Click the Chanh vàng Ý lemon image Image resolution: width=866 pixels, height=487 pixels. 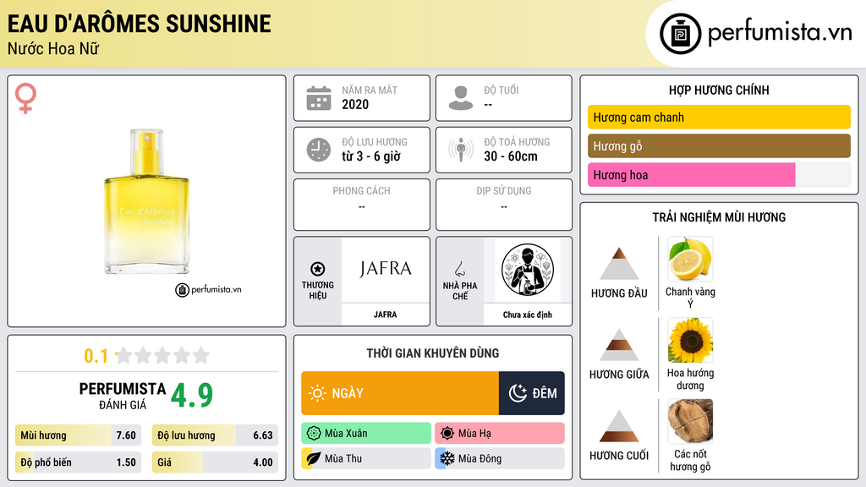690,259
